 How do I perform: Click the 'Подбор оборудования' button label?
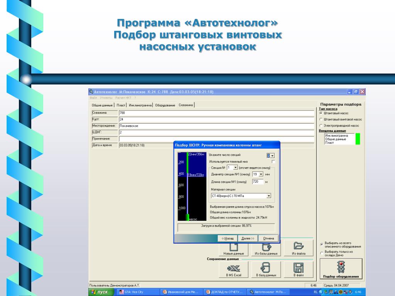pyautogui.click(x=341, y=276)
